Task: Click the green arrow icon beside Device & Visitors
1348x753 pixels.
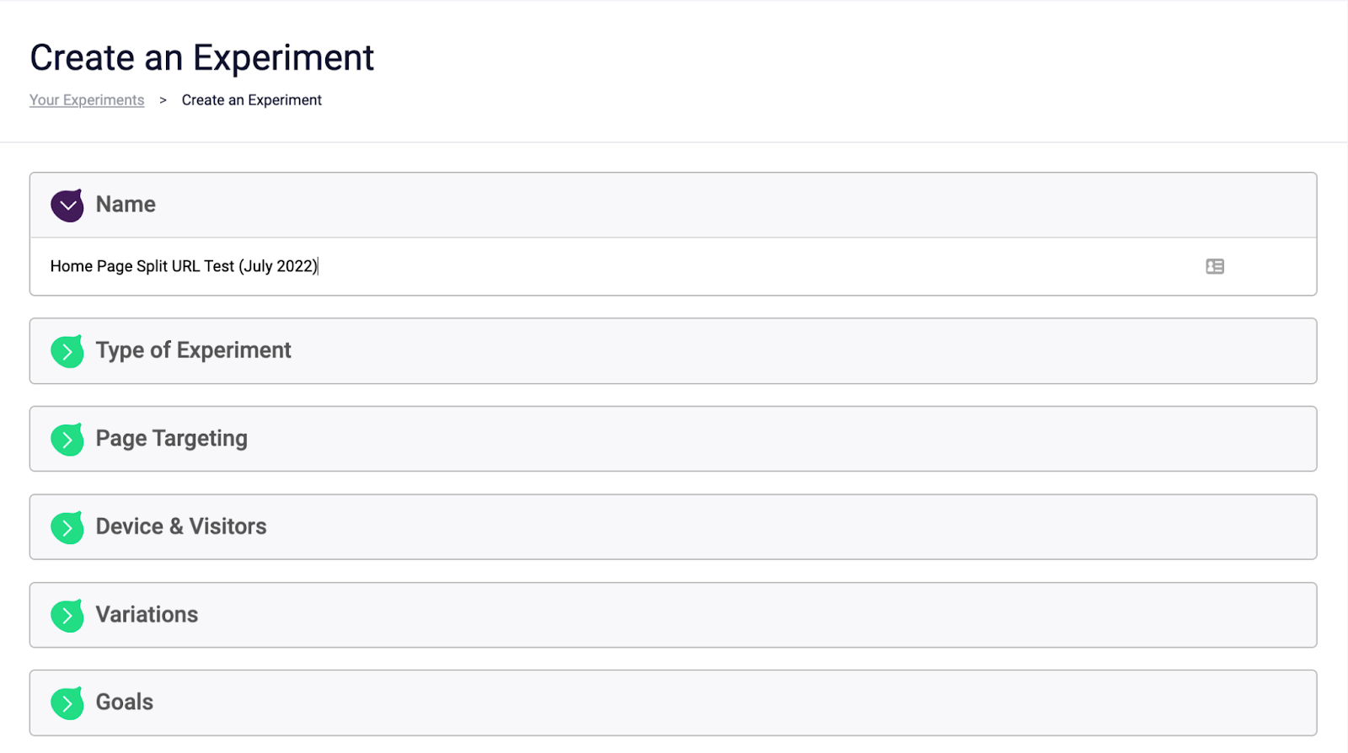Action: click(67, 527)
